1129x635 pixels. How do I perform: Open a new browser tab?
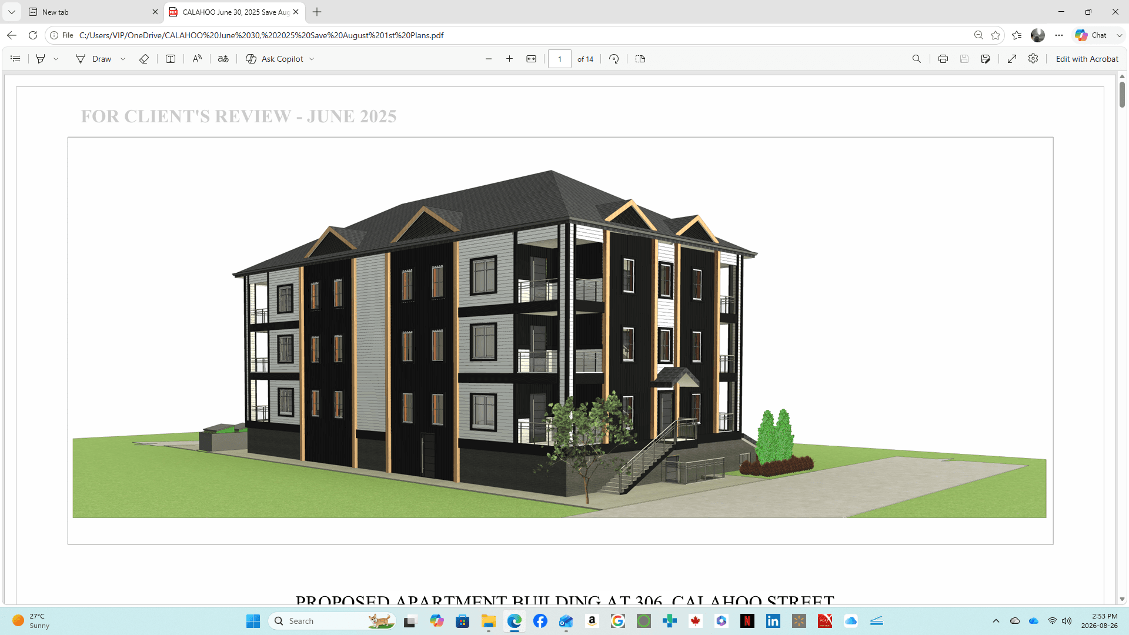pos(317,12)
